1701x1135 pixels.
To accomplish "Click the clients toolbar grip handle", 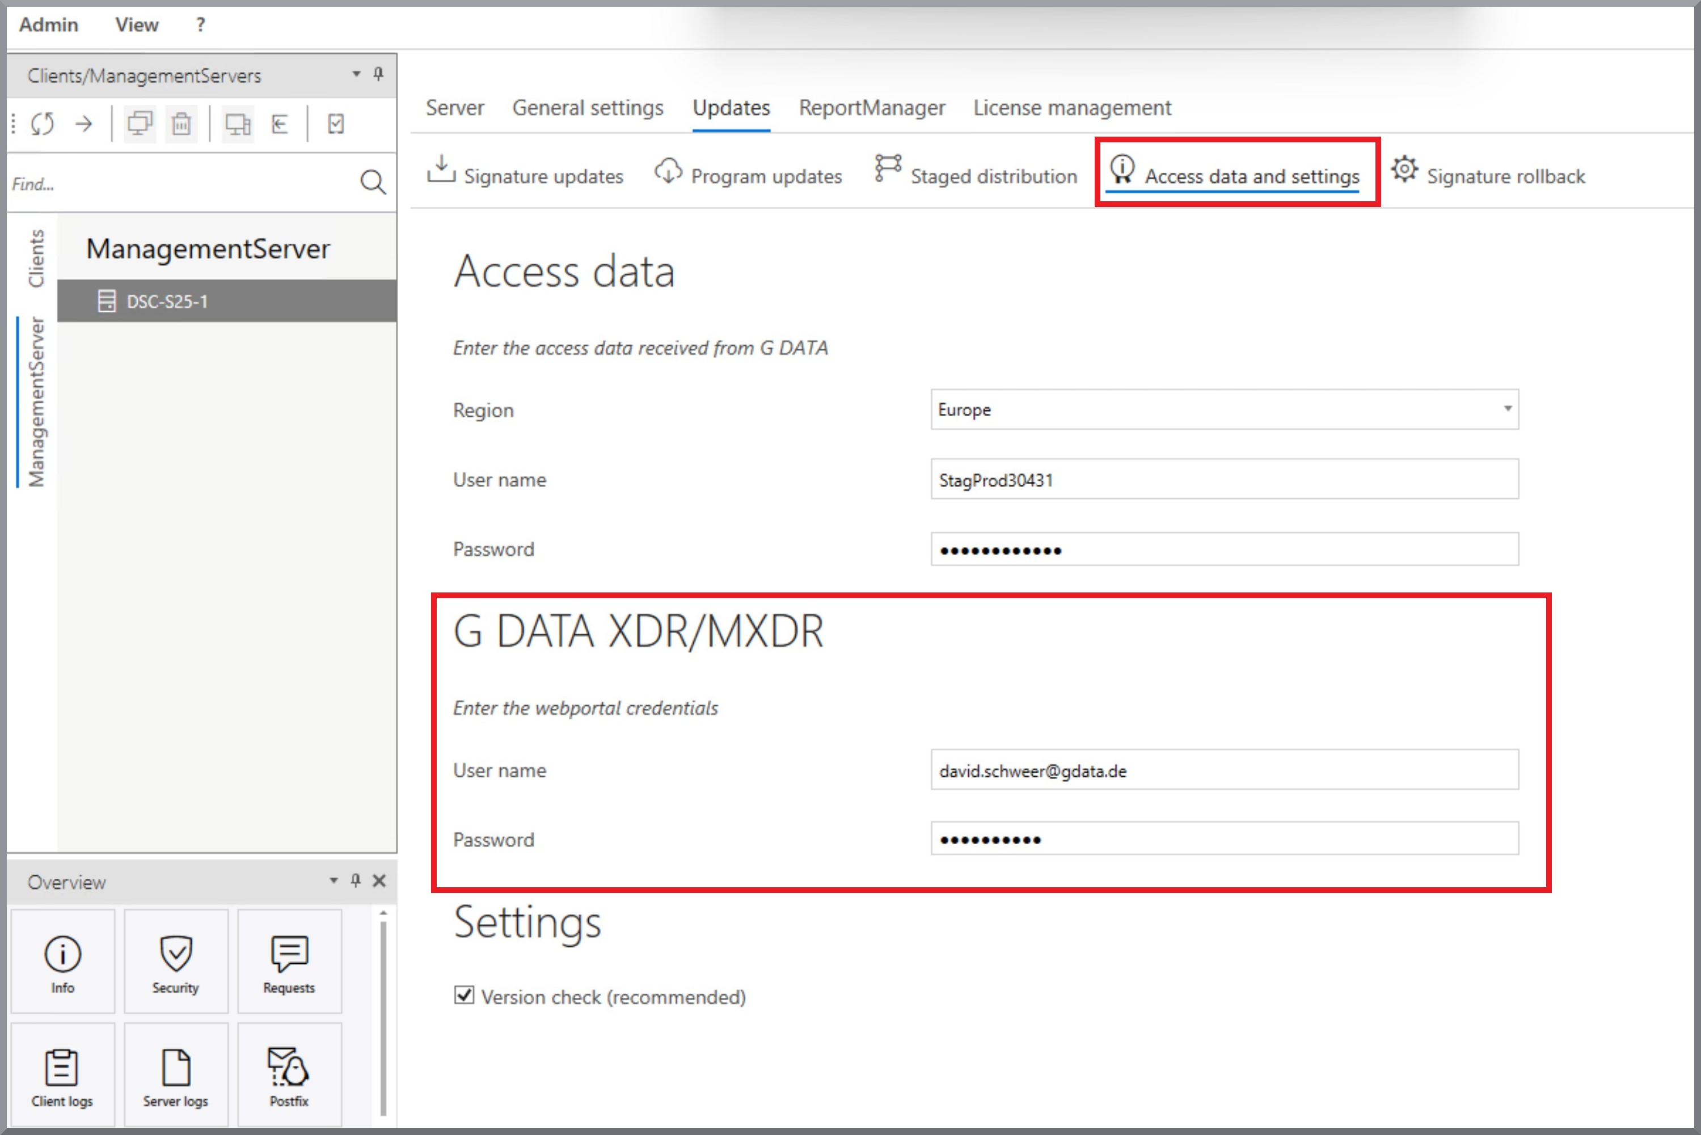I will (x=14, y=124).
